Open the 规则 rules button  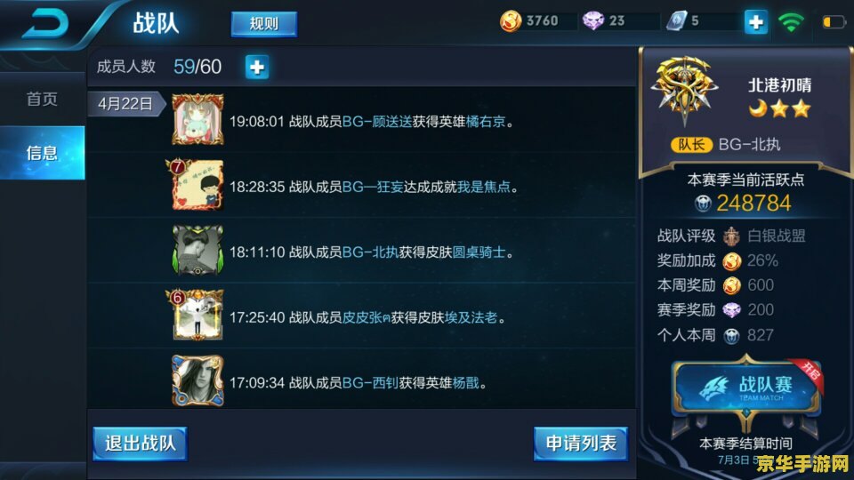264,24
